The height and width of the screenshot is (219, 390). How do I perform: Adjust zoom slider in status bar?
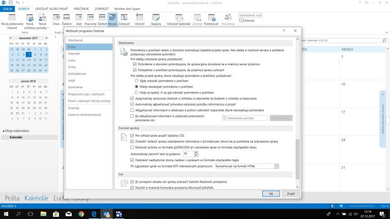(362, 206)
